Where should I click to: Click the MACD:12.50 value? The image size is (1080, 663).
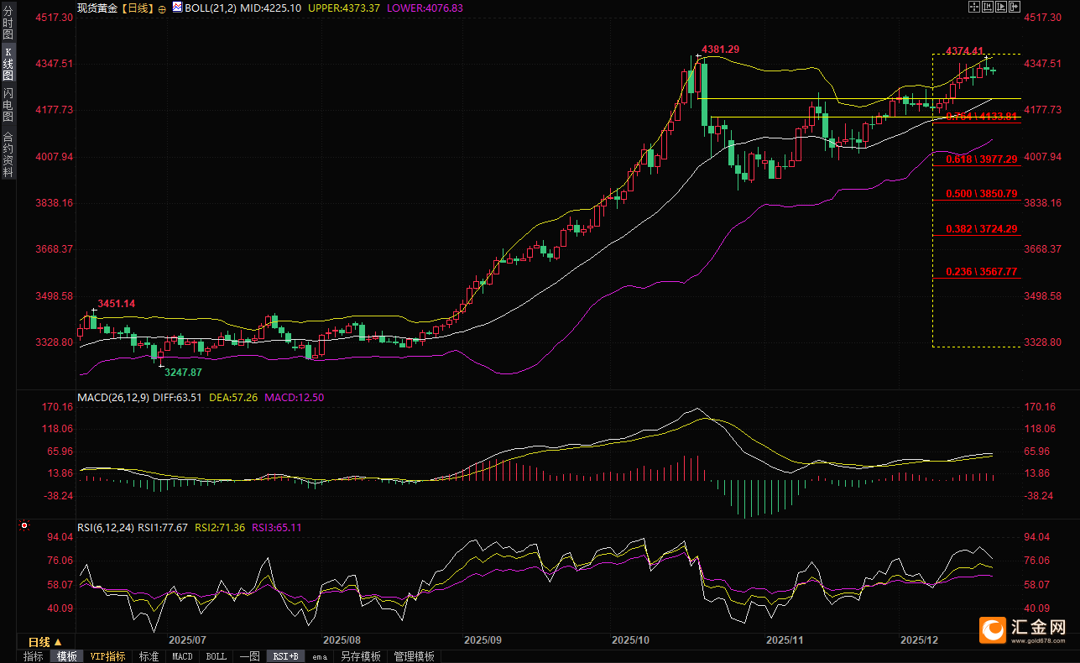[x=295, y=397]
